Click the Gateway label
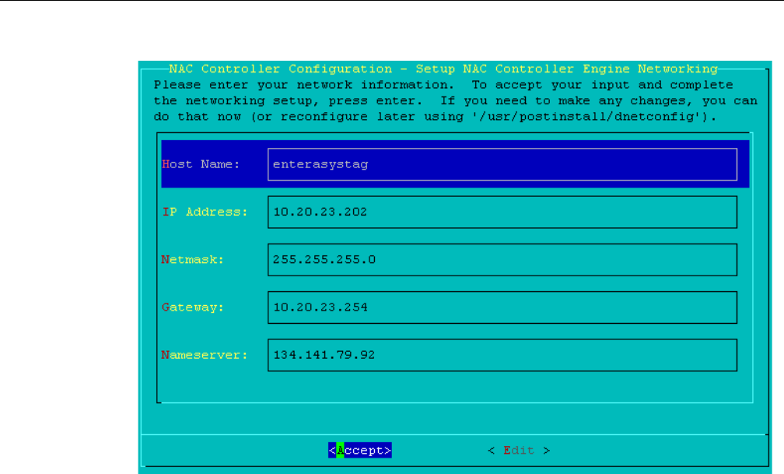 (x=193, y=307)
